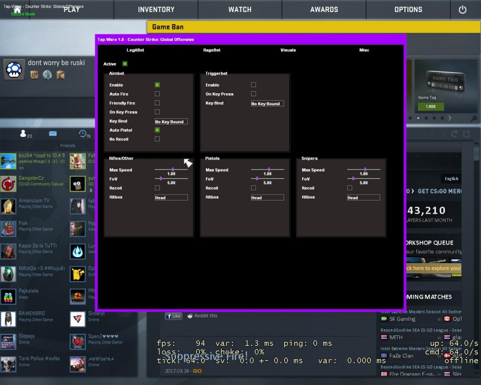
Task: Toggle Snipers Recoil checkbox
Action: [x=349, y=187]
